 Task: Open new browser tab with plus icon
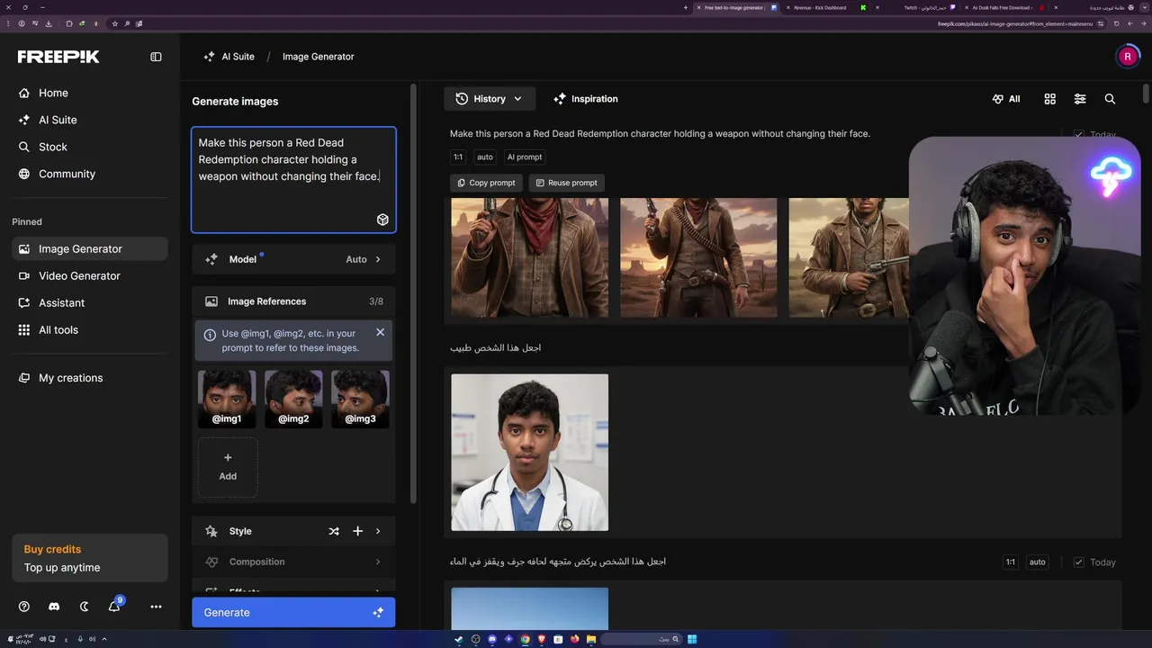pos(686,7)
